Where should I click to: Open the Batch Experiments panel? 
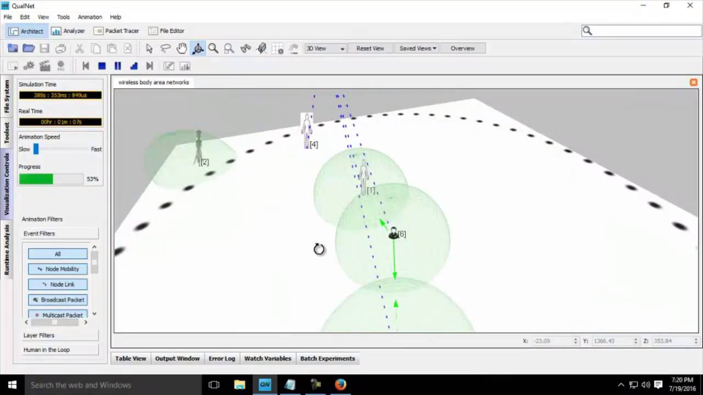(327, 358)
